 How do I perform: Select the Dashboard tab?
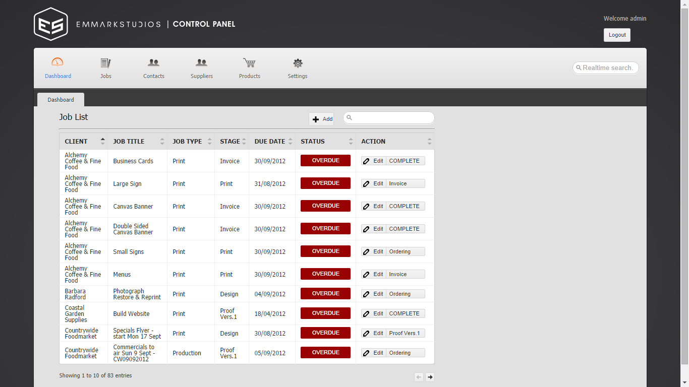(x=61, y=100)
